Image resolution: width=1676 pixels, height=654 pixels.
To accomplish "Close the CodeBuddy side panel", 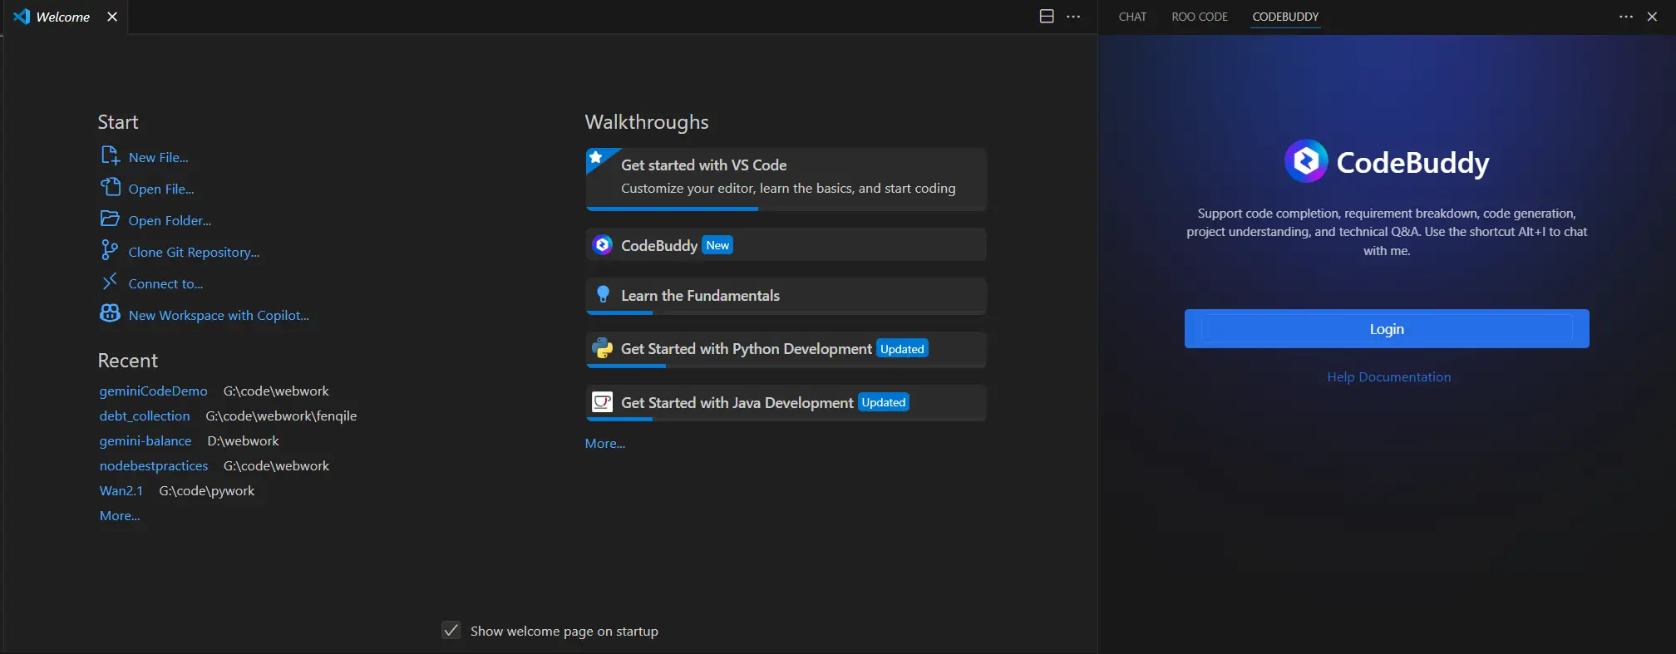I will pyautogui.click(x=1652, y=17).
